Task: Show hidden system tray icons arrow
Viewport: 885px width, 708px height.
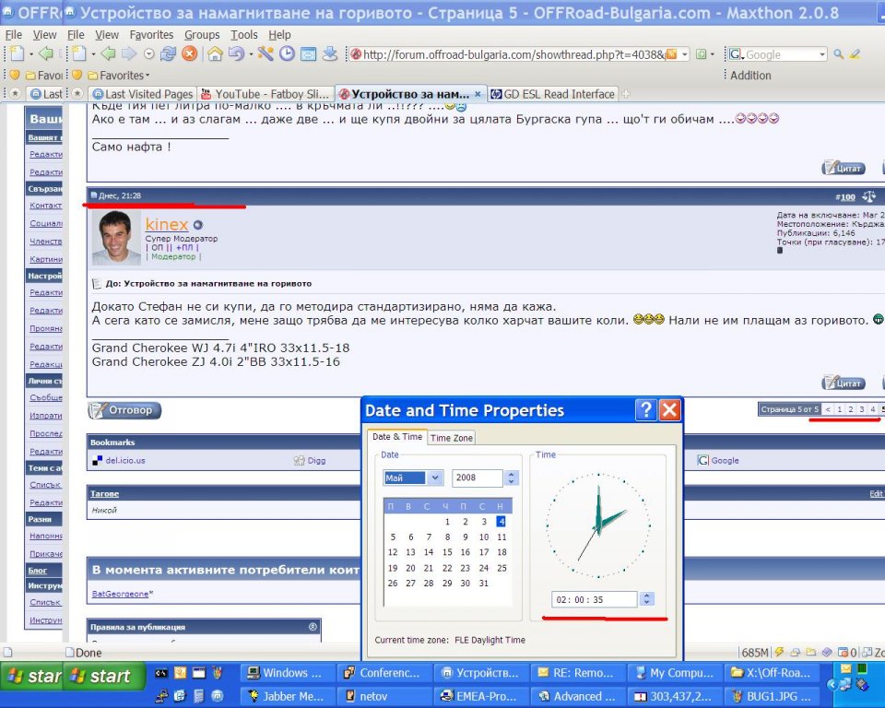Action: [x=832, y=684]
